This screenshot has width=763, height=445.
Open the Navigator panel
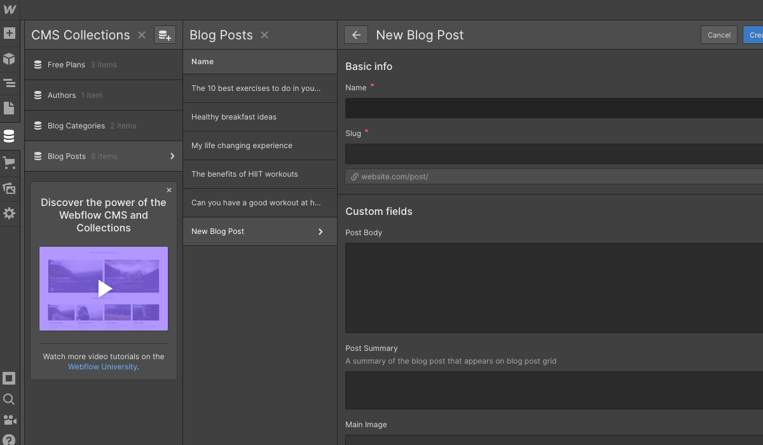[x=9, y=83]
